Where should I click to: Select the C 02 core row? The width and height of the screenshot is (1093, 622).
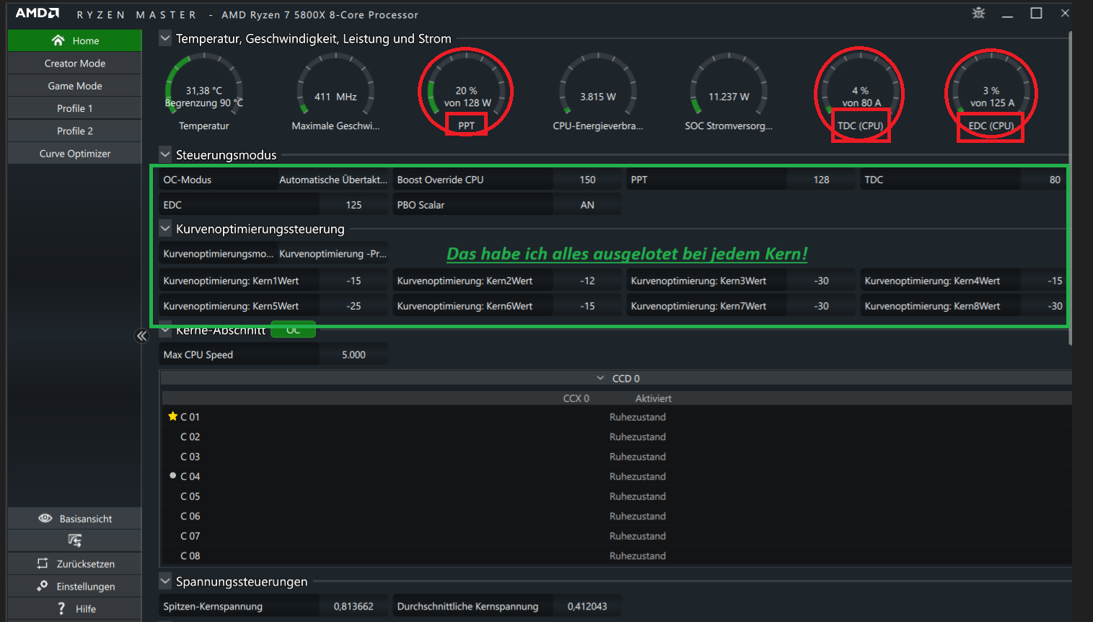(616, 437)
